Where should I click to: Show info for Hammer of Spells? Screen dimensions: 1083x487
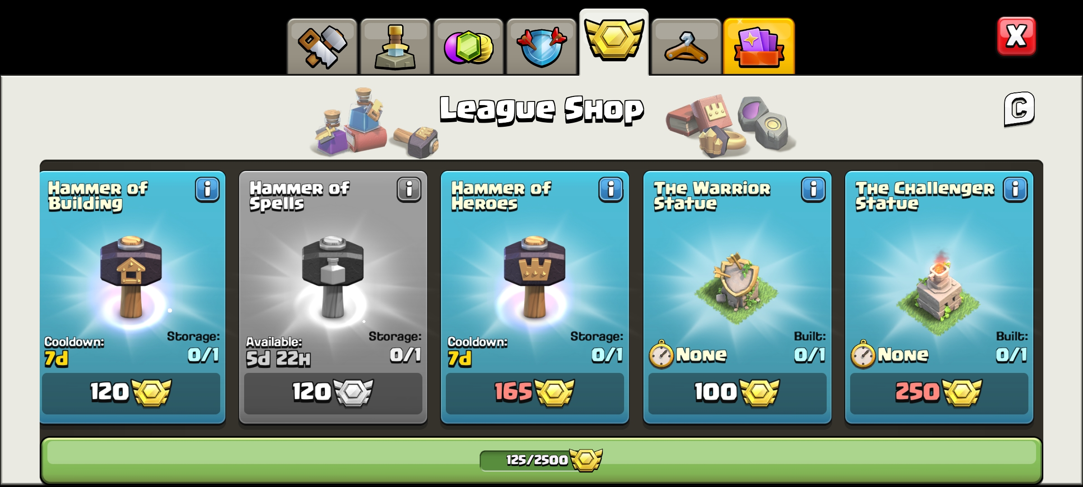(x=409, y=189)
